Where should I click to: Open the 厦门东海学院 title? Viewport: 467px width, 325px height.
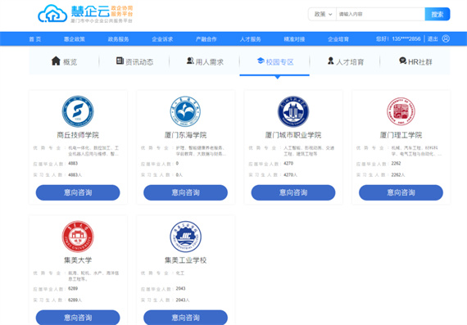(185, 135)
